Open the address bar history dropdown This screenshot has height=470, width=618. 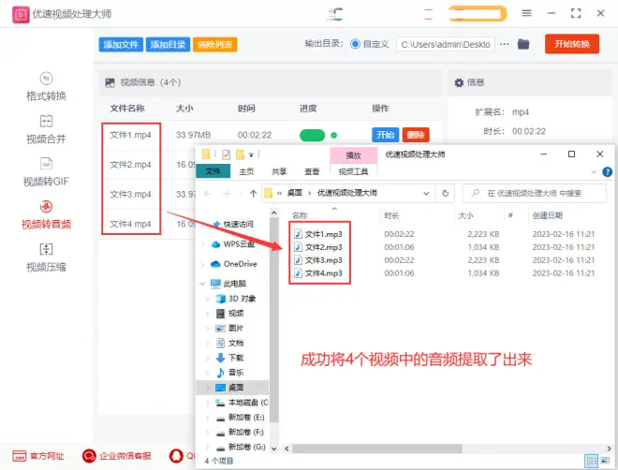click(426, 194)
